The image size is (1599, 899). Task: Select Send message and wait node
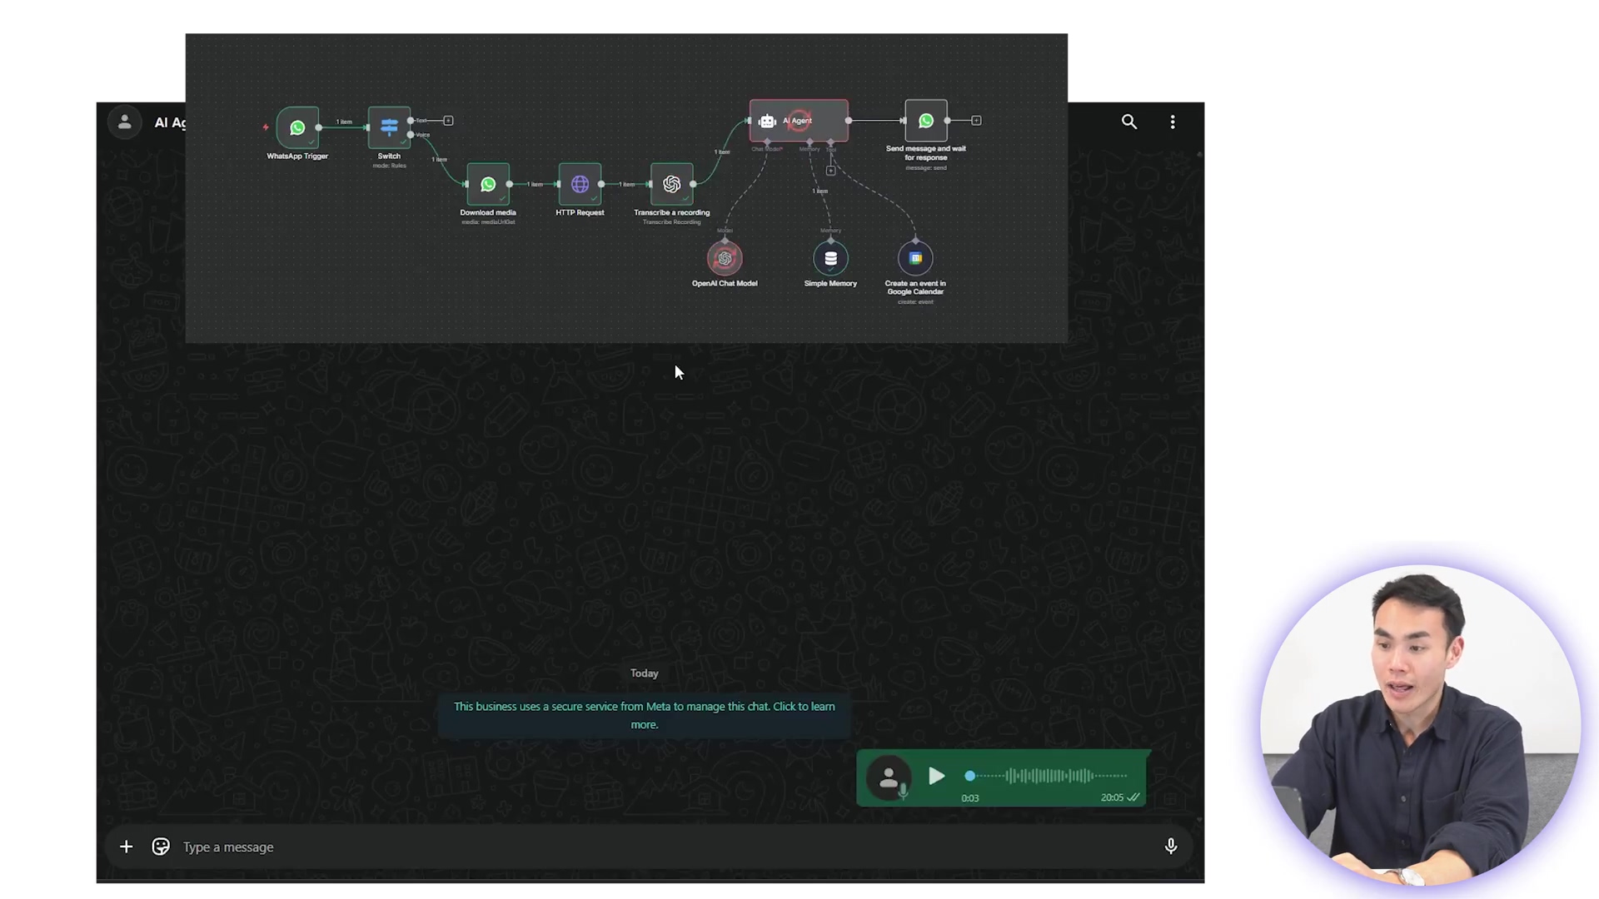(925, 121)
